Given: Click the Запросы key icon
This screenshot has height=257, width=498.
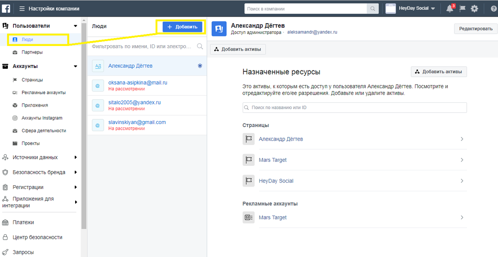Looking at the screenshot, I should pyautogui.click(x=5, y=252).
